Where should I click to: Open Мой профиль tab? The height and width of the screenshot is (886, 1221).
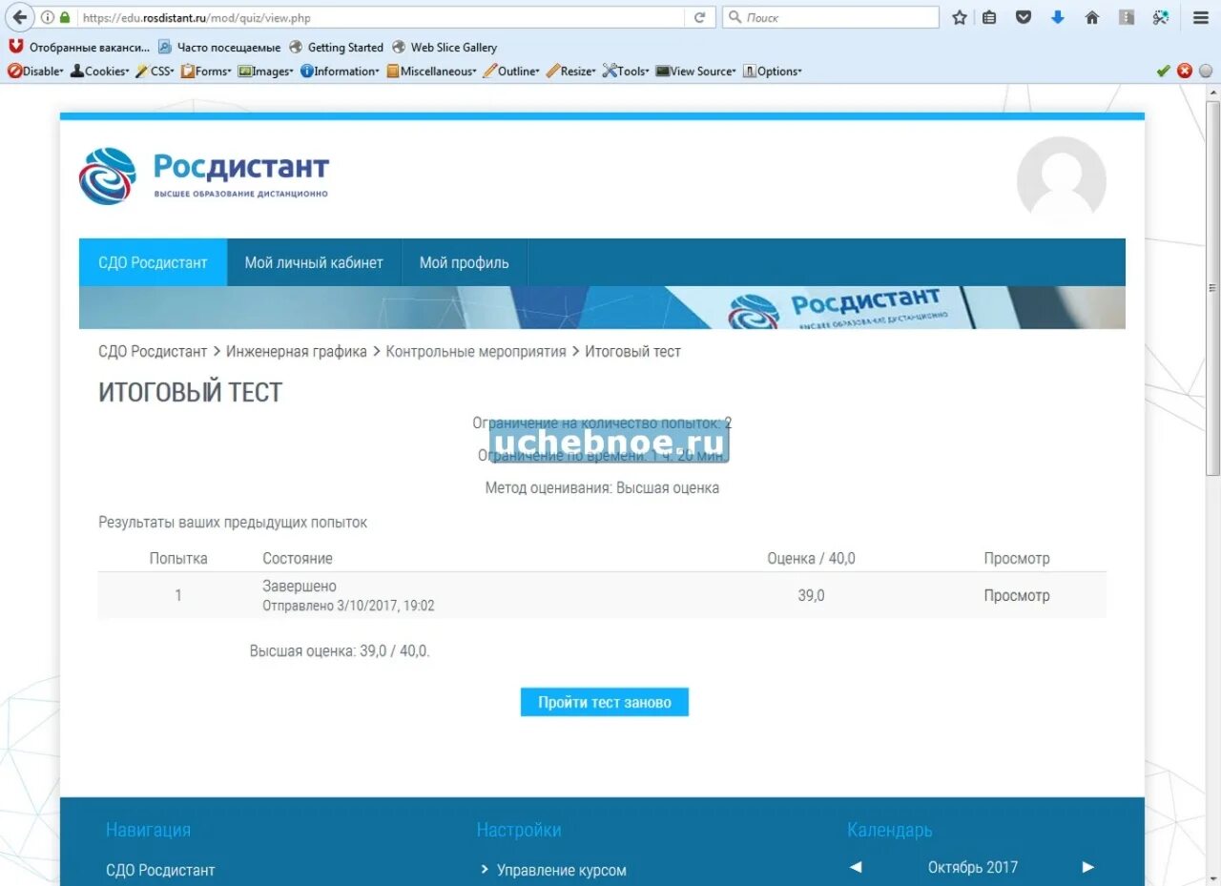pos(464,262)
